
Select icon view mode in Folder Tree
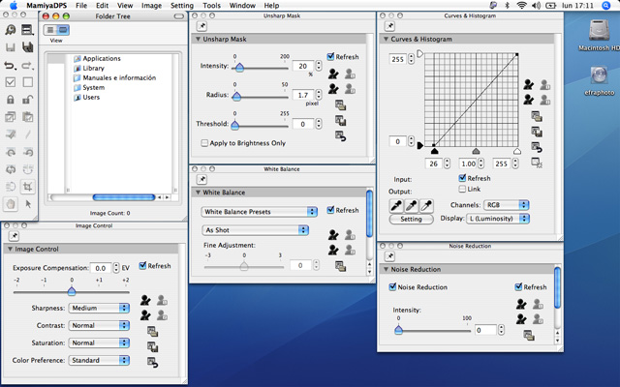point(63,30)
